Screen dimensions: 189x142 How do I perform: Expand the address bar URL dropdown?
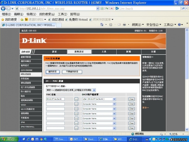(98, 9)
